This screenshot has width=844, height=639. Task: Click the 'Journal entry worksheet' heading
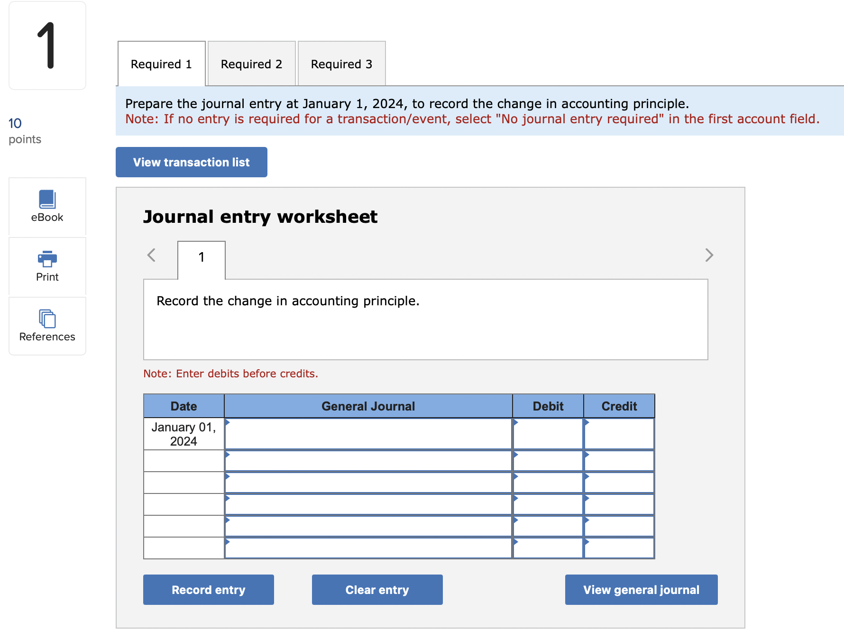[260, 217]
